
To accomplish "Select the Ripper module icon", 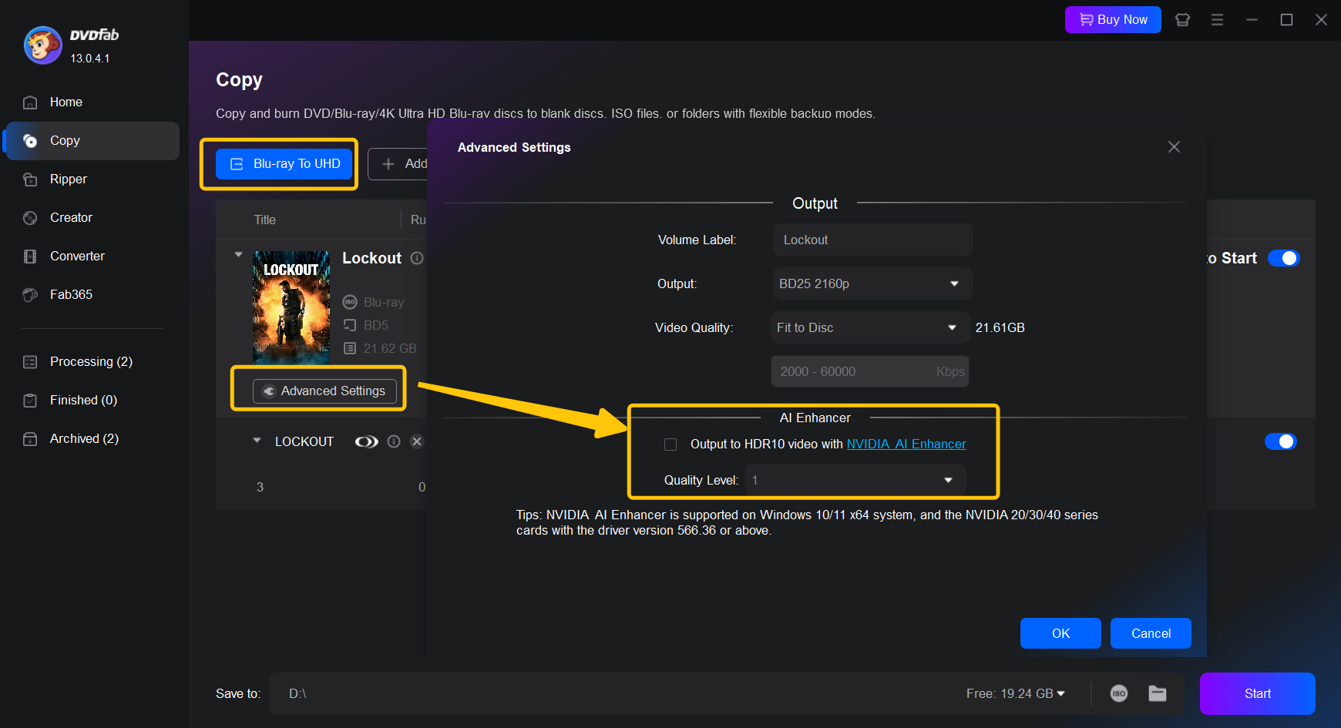I will (x=30, y=179).
